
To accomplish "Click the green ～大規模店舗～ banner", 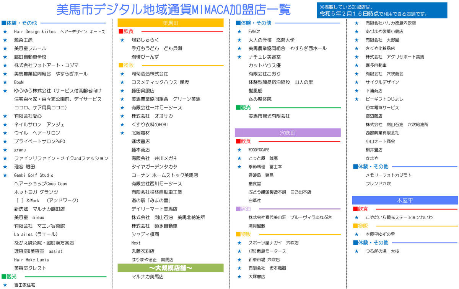I will 171,268.
